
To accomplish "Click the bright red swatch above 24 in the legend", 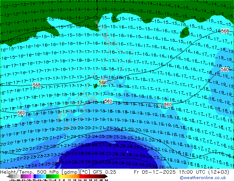I will pos(80,177).
